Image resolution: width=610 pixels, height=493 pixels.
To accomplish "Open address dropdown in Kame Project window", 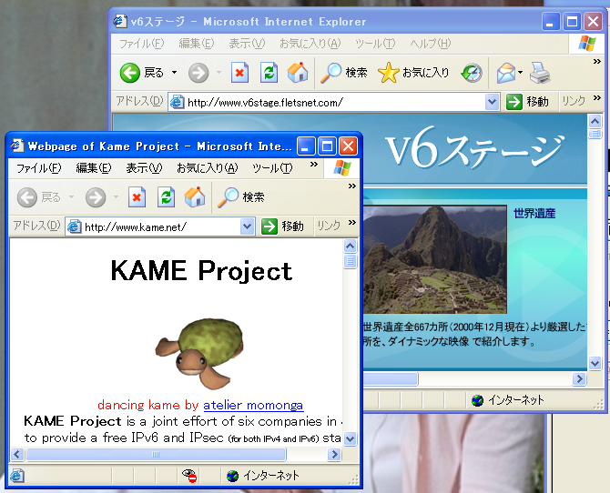I will click(248, 226).
